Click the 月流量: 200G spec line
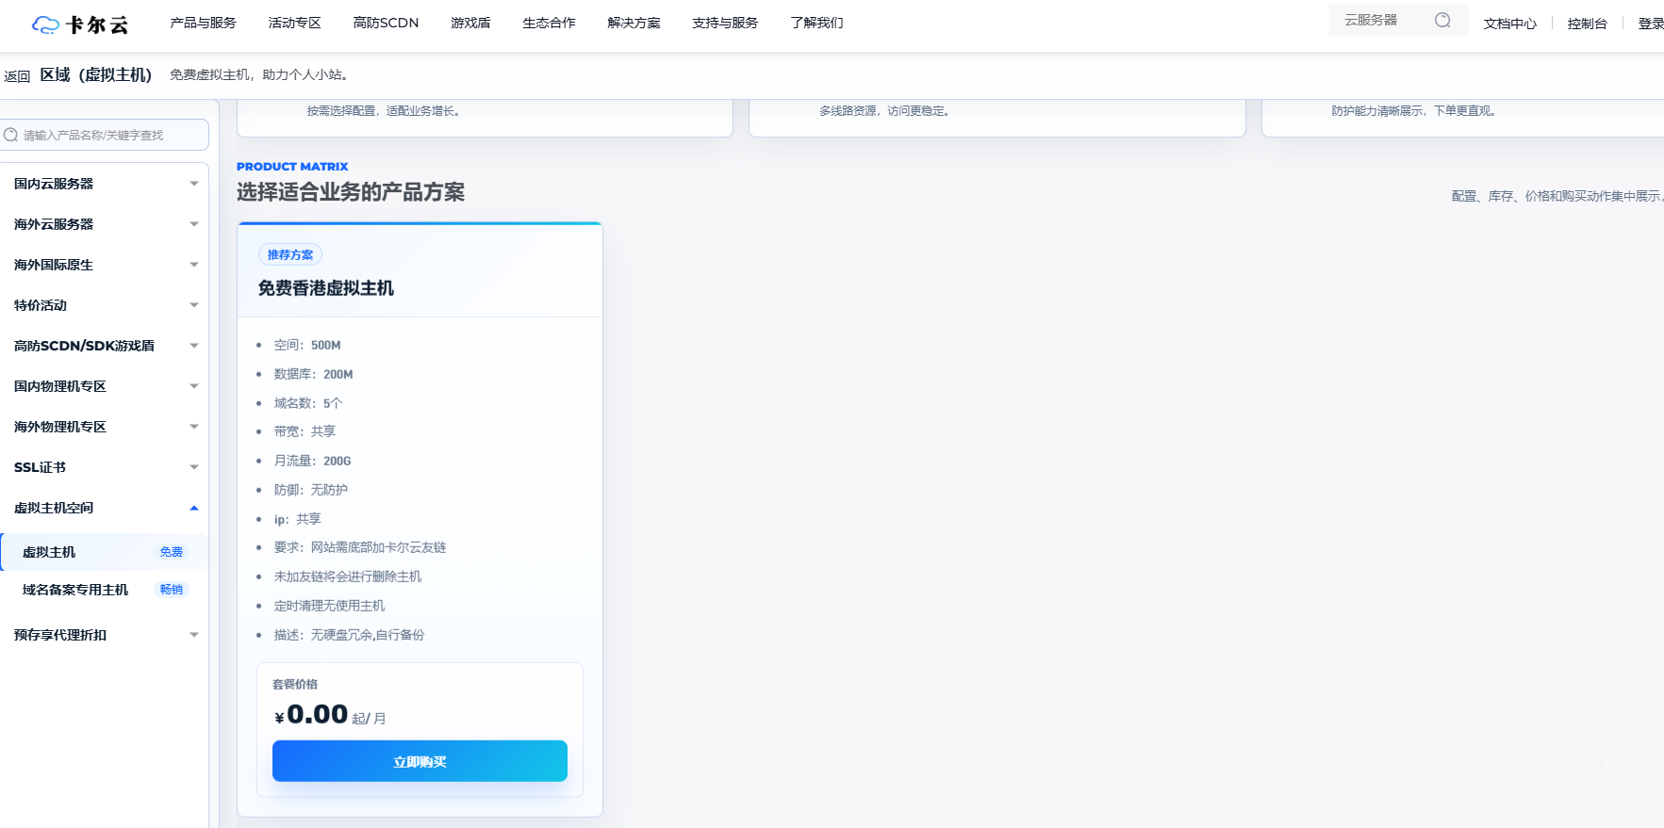Image resolution: width=1664 pixels, height=828 pixels. tap(313, 461)
